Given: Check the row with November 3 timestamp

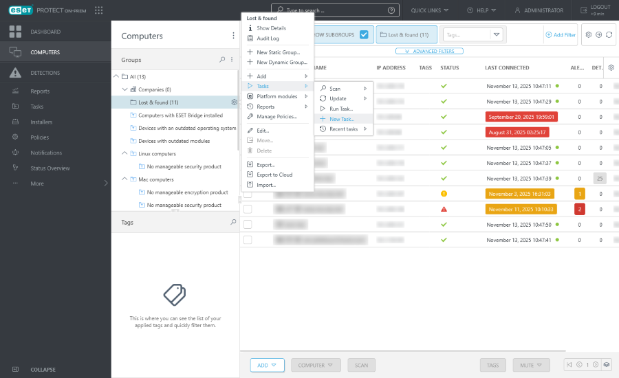Looking at the screenshot, I should click(248, 194).
